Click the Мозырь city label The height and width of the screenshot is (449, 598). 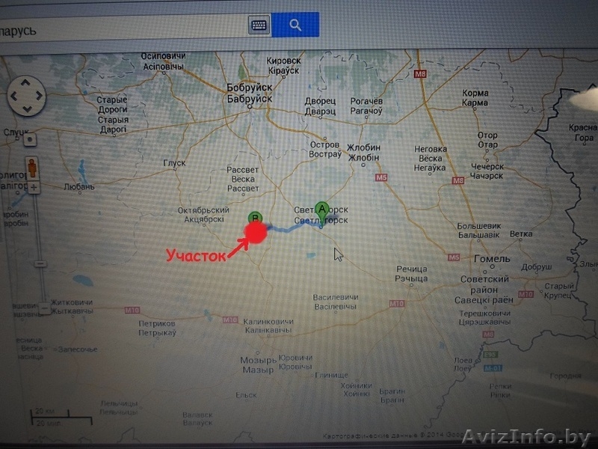pyautogui.click(x=258, y=361)
